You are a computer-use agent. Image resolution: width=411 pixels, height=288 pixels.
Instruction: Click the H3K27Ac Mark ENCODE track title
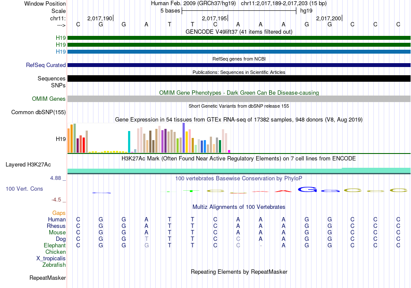coord(239,159)
